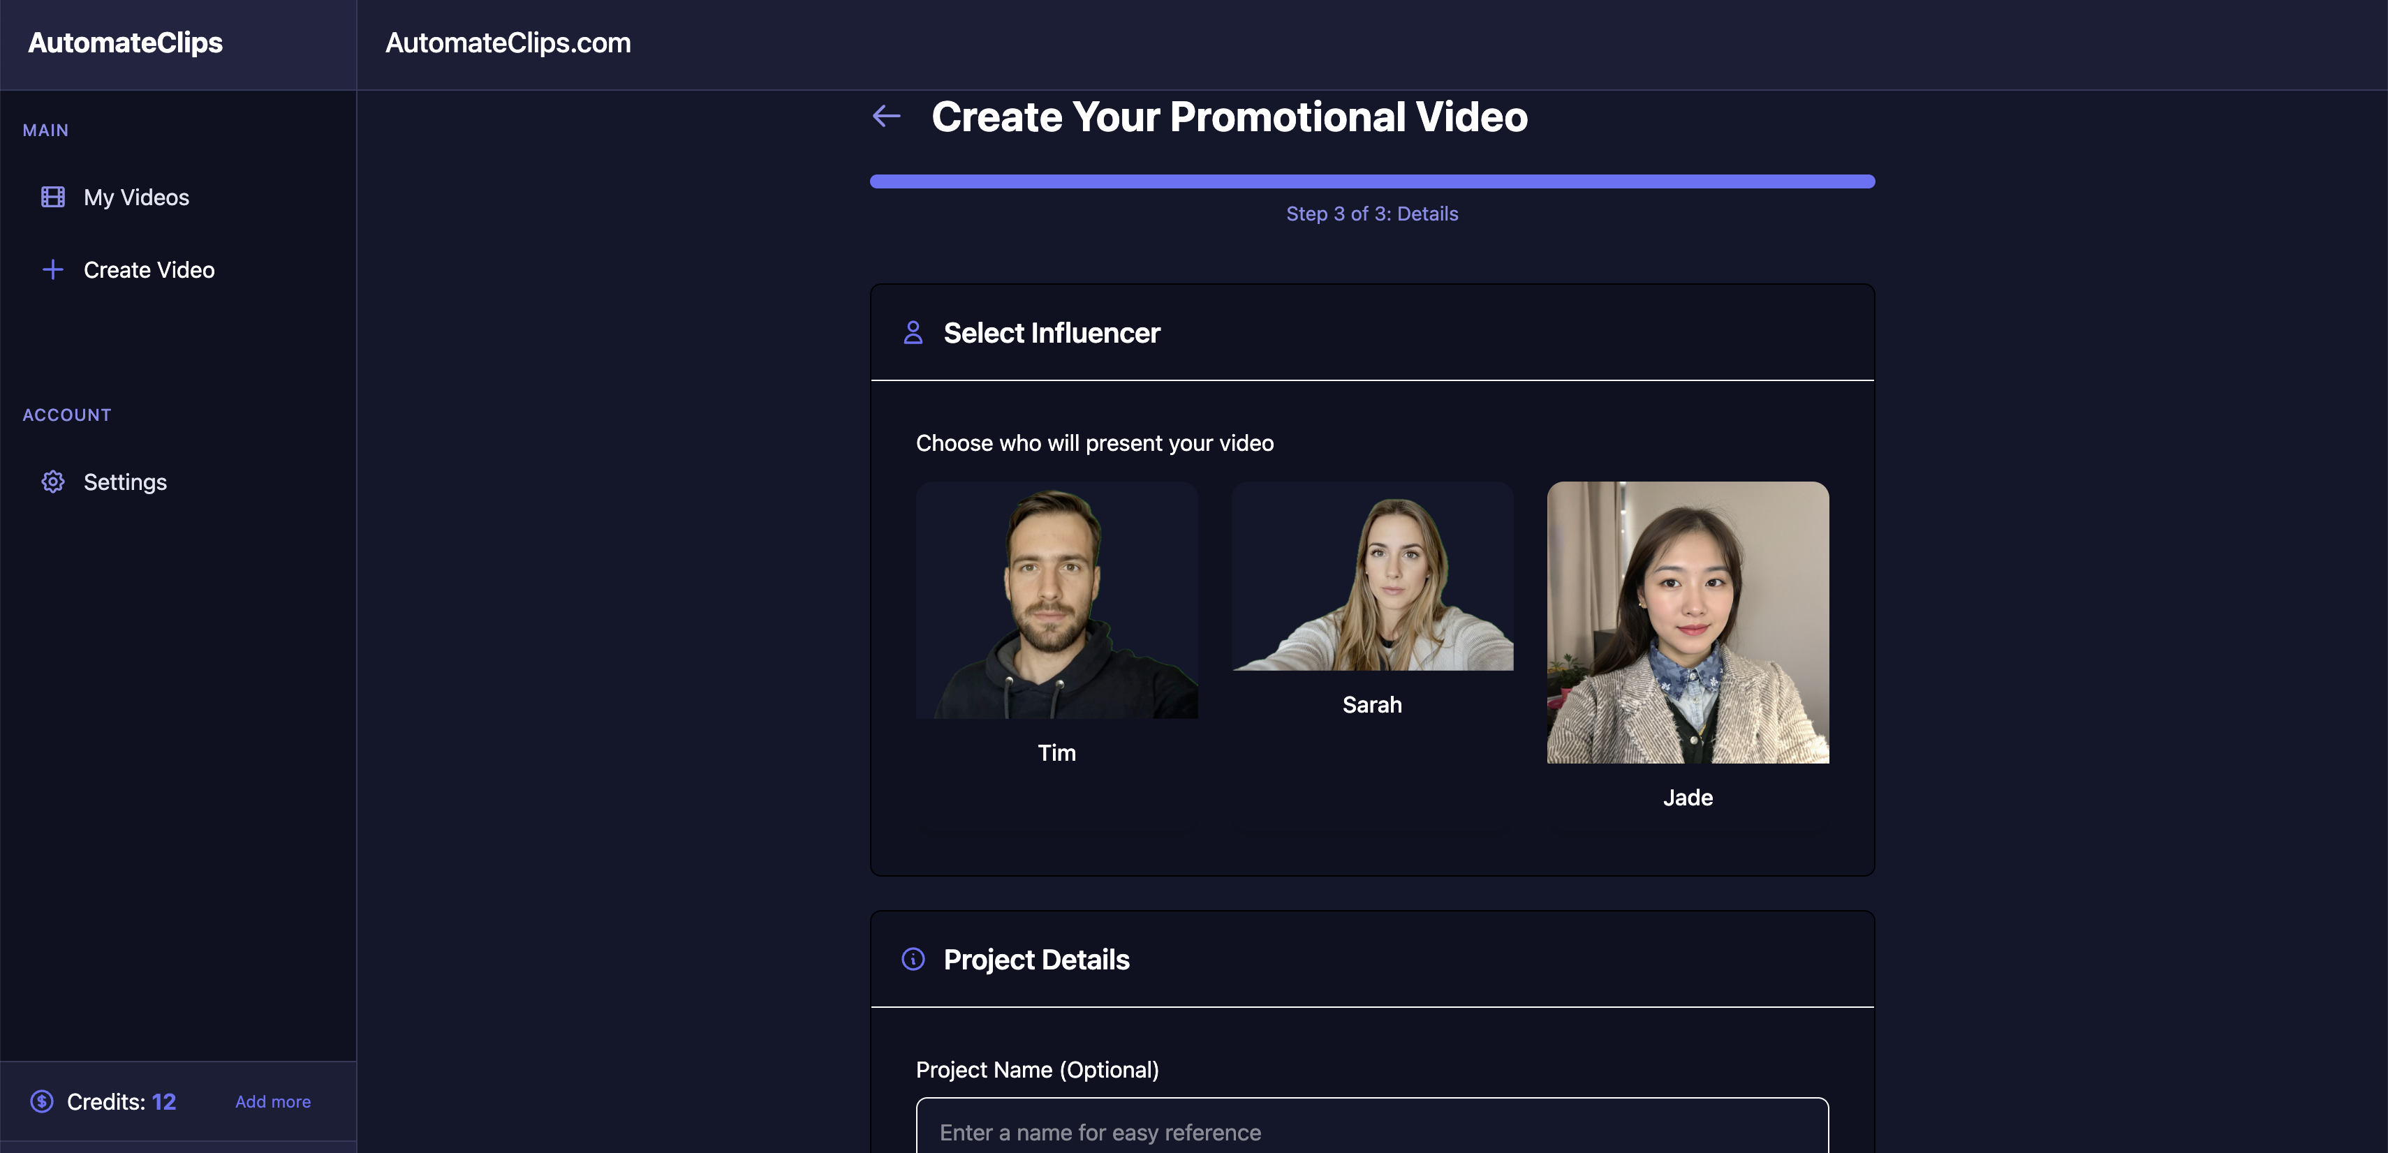Image resolution: width=2388 pixels, height=1153 pixels.
Task: Click the dollar coin Credits icon
Action: coord(42,1101)
